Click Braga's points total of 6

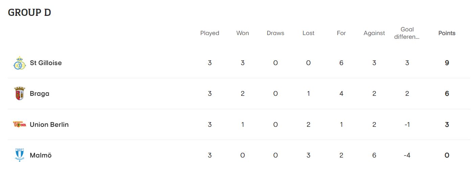[447, 93]
